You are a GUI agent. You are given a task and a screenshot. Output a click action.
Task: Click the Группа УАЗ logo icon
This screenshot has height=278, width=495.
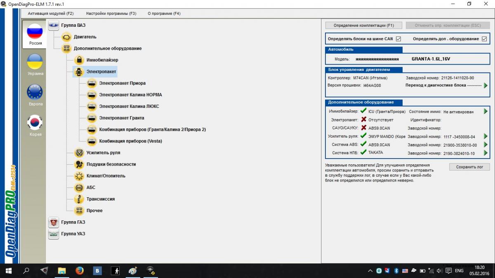(54, 234)
